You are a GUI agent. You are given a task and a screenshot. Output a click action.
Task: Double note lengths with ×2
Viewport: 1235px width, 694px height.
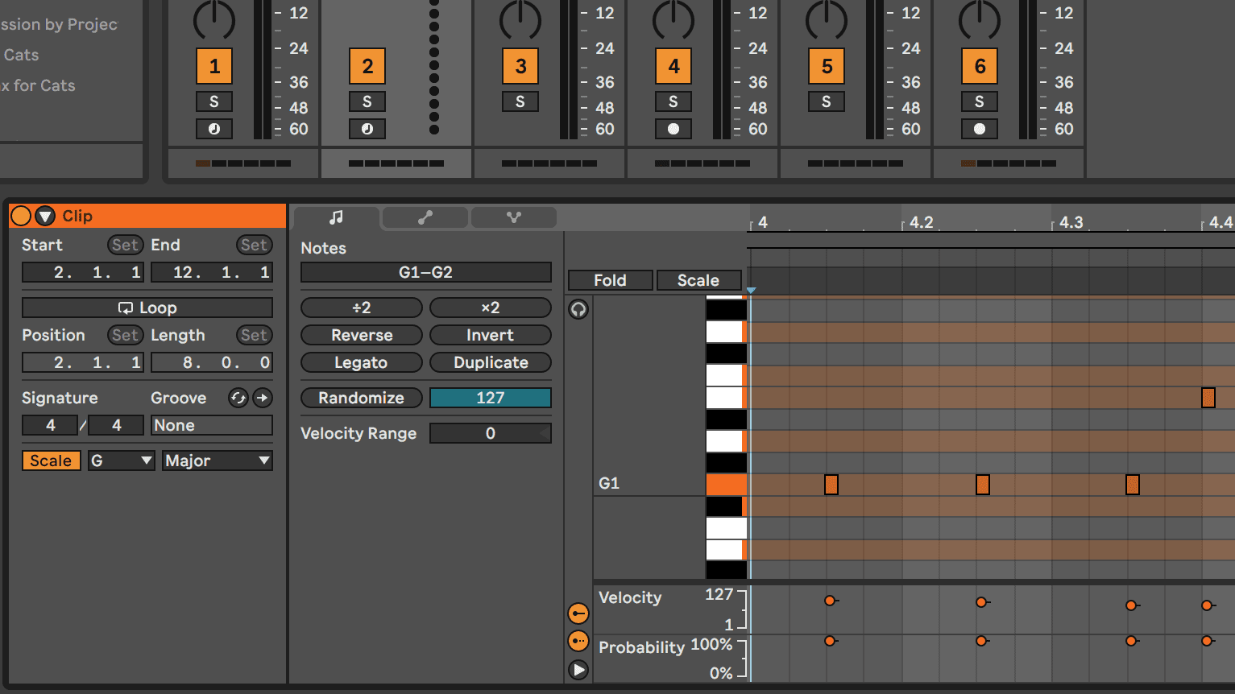491,308
